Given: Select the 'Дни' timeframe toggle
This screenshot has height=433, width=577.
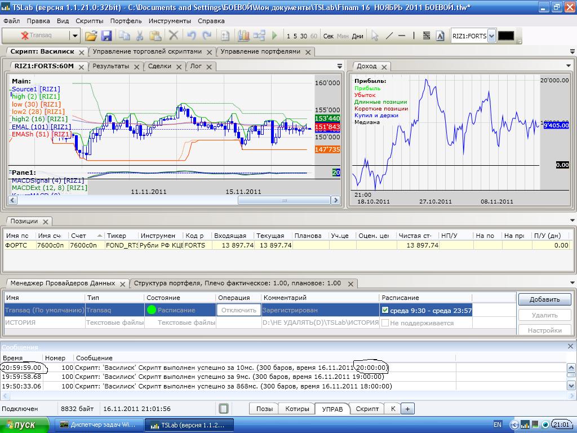Looking at the screenshot, I should click(357, 36).
